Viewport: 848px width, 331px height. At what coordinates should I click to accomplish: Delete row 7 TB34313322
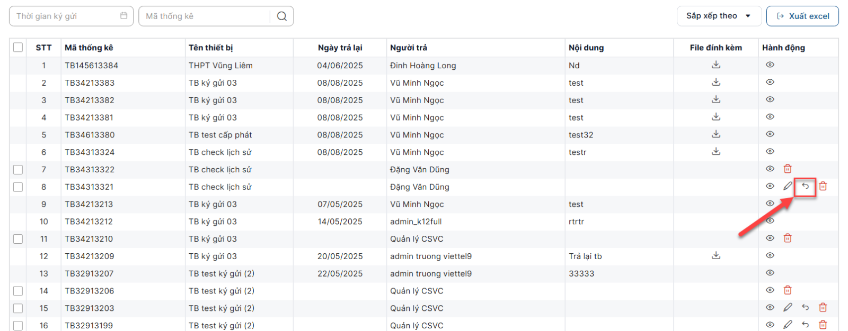[x=788, y=169]
